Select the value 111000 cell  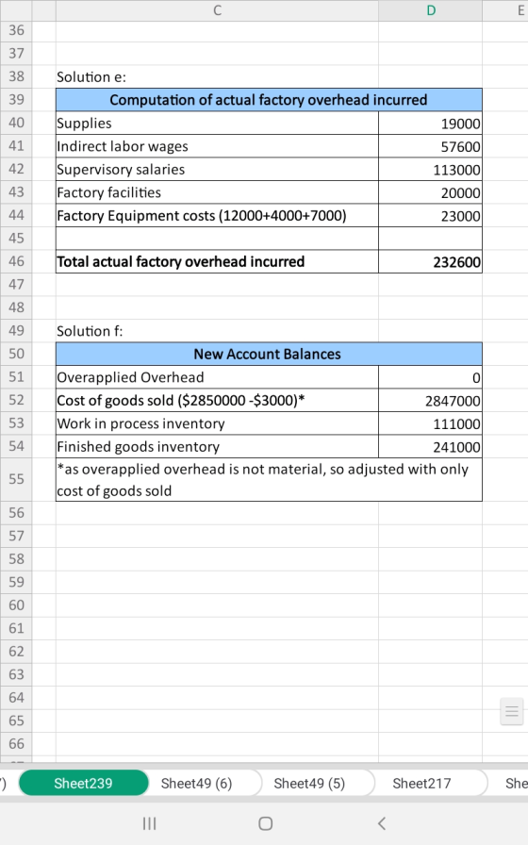431,423
